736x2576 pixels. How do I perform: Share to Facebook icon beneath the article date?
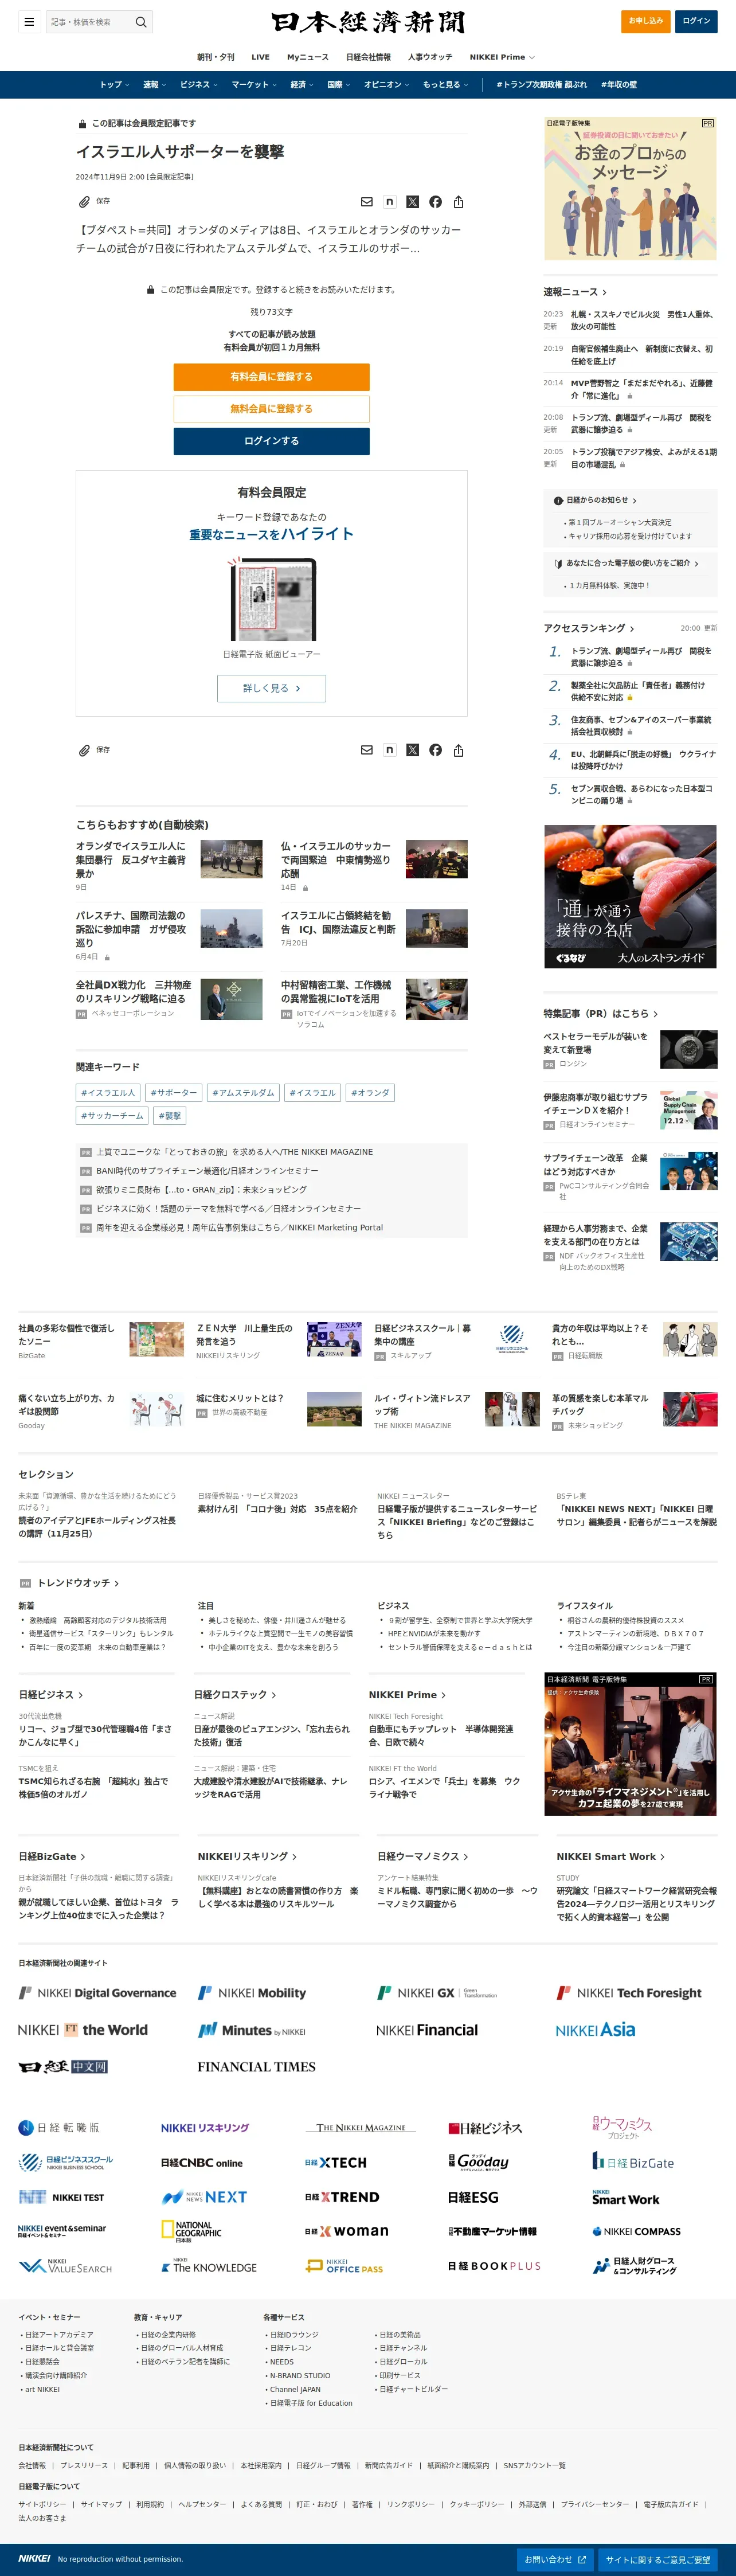click(x=435, y=202)
